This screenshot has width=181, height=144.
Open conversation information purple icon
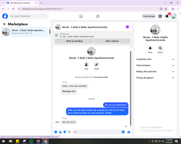127,27
